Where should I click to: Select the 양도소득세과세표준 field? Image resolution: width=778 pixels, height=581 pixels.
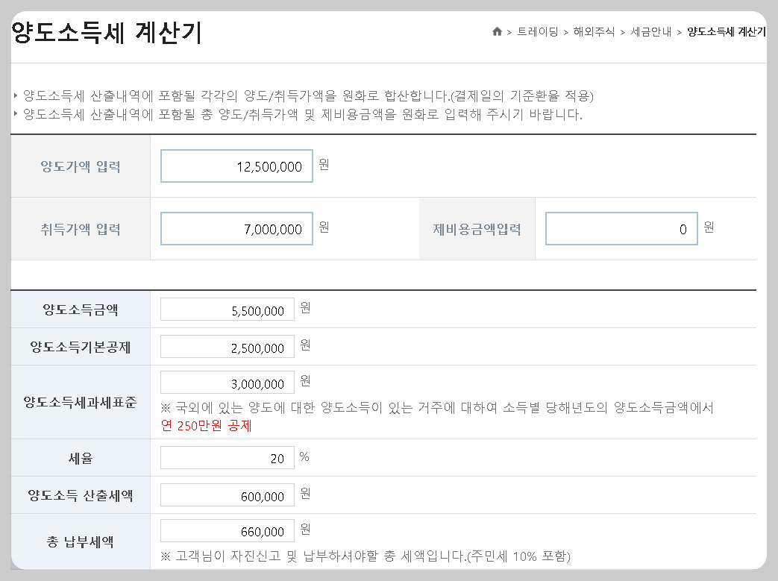227,382
